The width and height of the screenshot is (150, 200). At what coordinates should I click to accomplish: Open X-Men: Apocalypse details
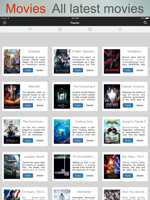pyautogui.click(x=90, y=70)
